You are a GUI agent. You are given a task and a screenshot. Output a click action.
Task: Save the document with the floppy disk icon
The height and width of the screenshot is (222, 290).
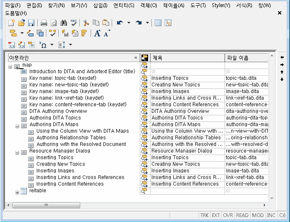31,23
